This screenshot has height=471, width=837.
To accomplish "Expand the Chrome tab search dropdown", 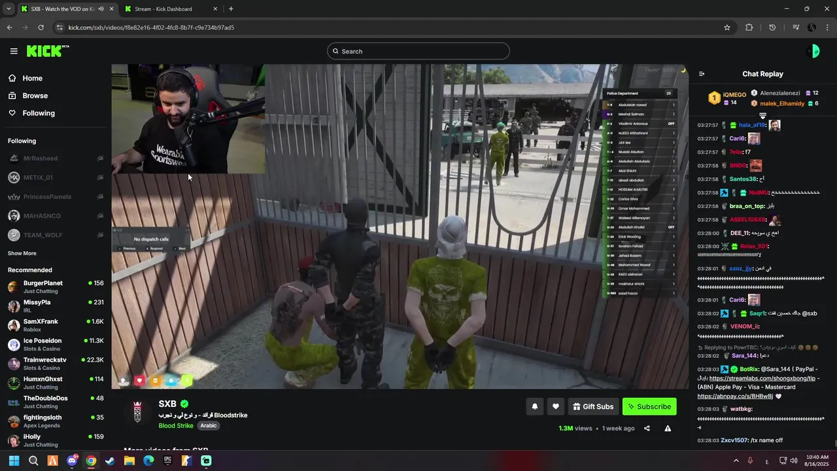I will [x=8, y=9].
